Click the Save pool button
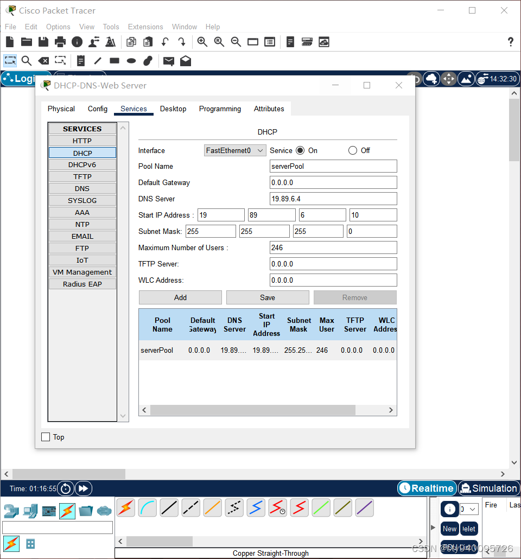The image size is (521, 559). point(268,298)
